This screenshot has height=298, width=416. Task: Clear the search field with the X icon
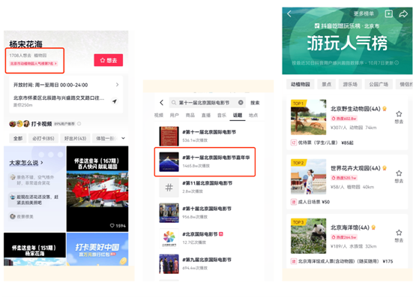(241, 103)
